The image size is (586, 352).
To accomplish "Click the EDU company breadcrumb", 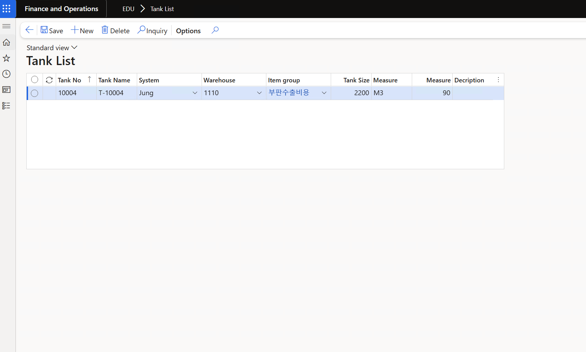I will (x=128, y=9).
